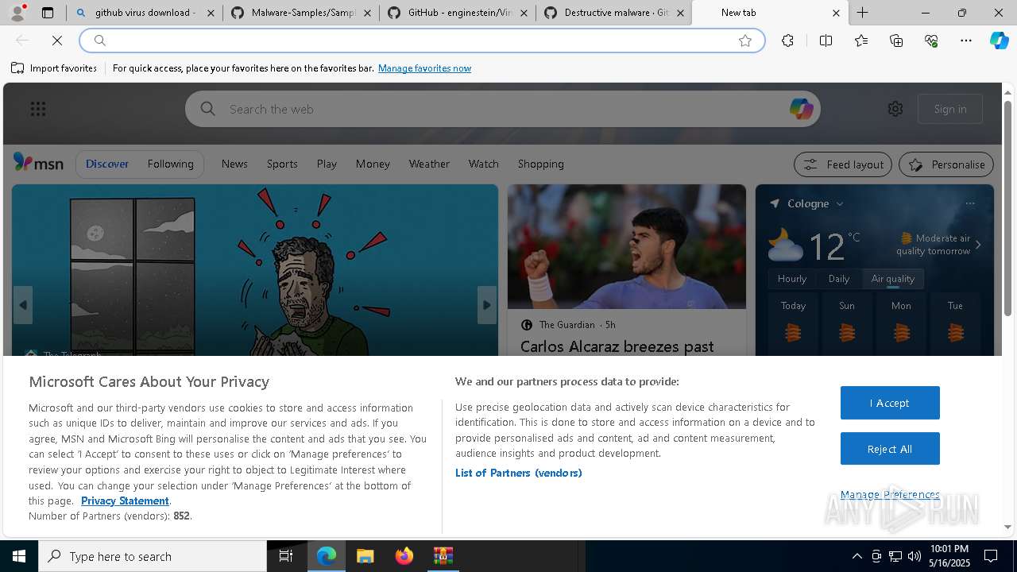Viewport: 1017px width, 572px height.
Task: Open the Sports menu item
Action: 282,164
